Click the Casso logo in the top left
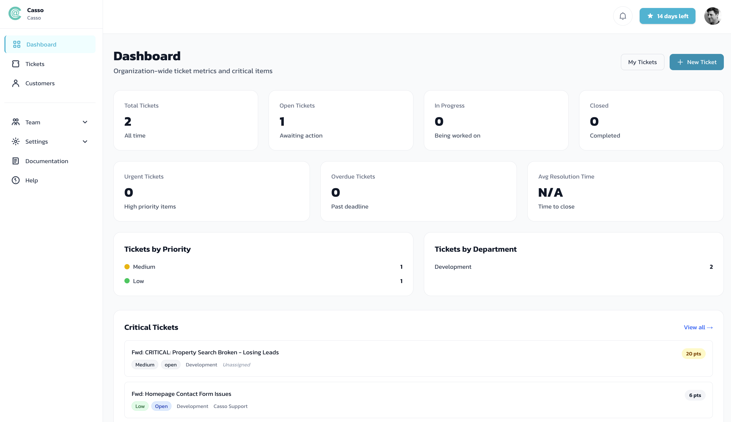This screenshot has width=731, height=422. [15, 13]
